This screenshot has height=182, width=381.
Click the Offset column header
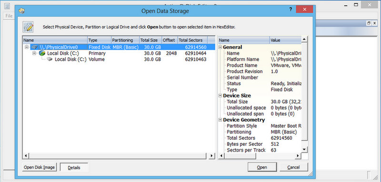(170, 40)
